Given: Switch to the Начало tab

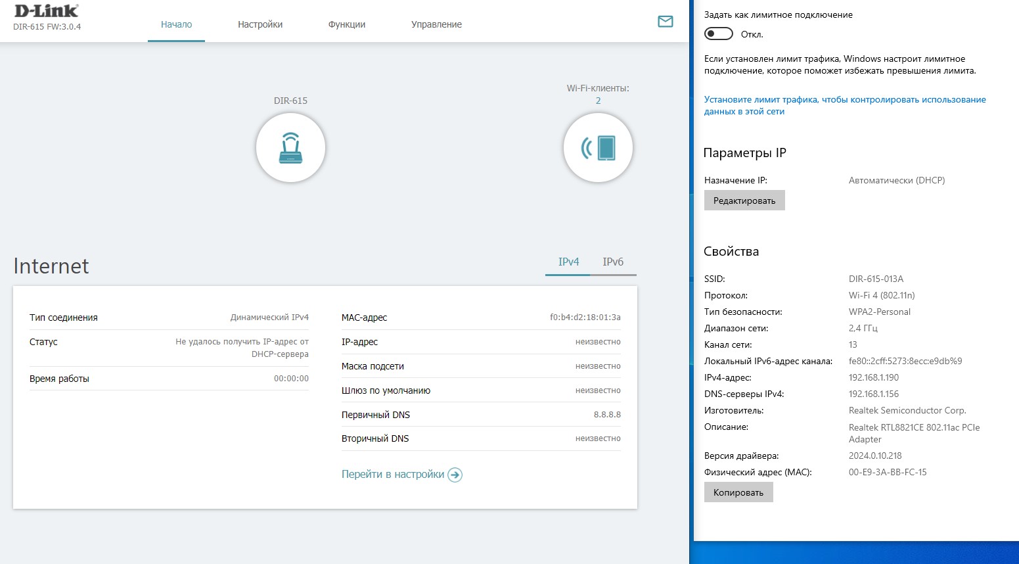Looking at the screenshot, I should 176,24.
